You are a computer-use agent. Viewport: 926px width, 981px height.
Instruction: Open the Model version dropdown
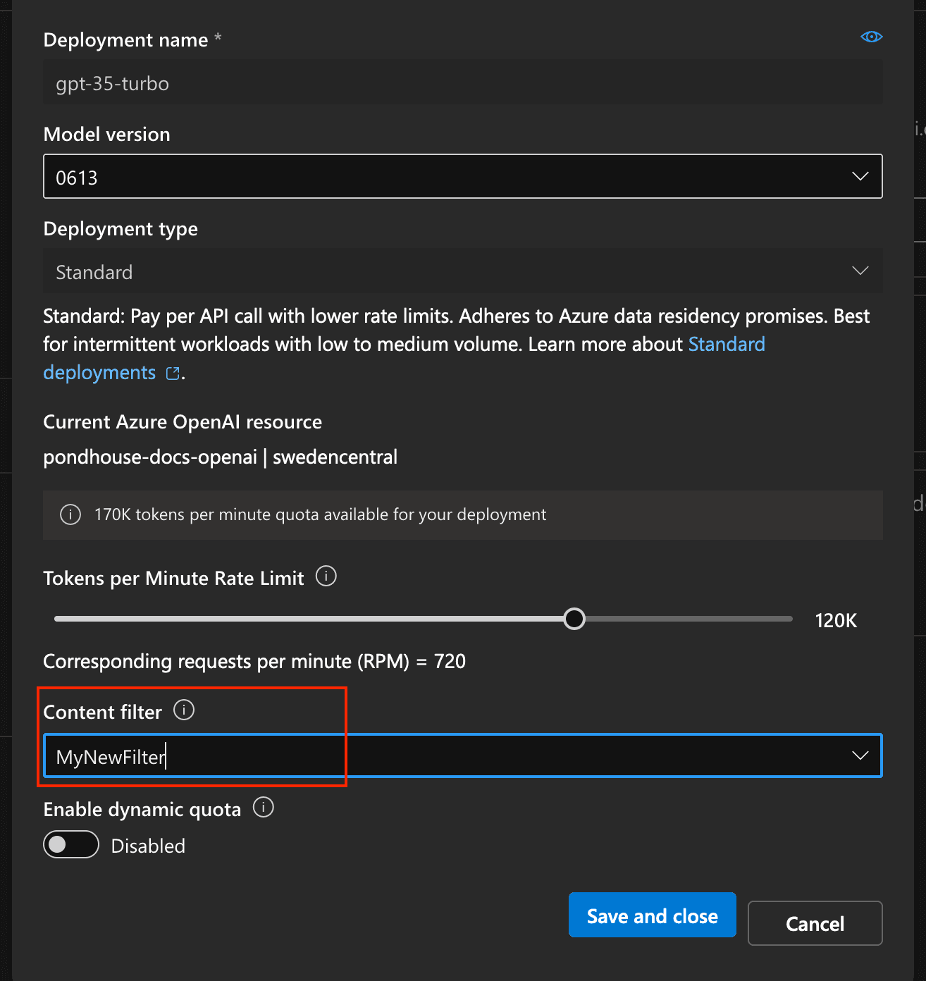(860, 176)
